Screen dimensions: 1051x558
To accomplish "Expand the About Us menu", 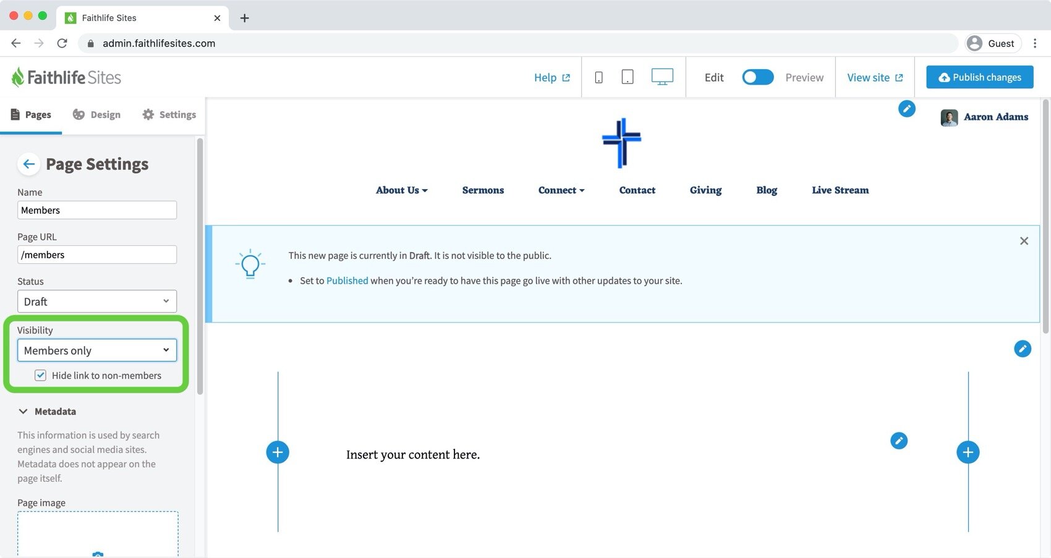I will pos(402,190).
